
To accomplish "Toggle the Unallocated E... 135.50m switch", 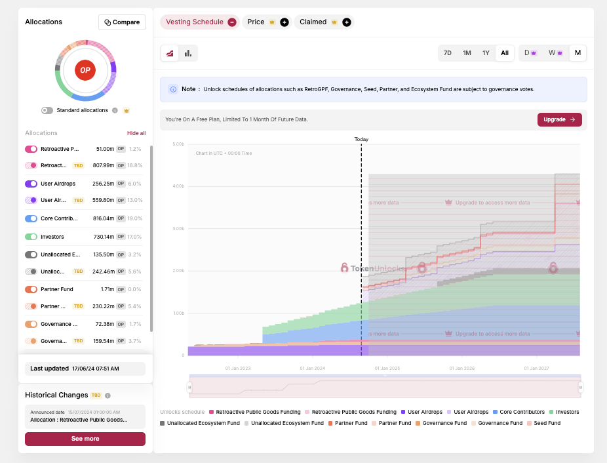I will [x=31, y=254].
